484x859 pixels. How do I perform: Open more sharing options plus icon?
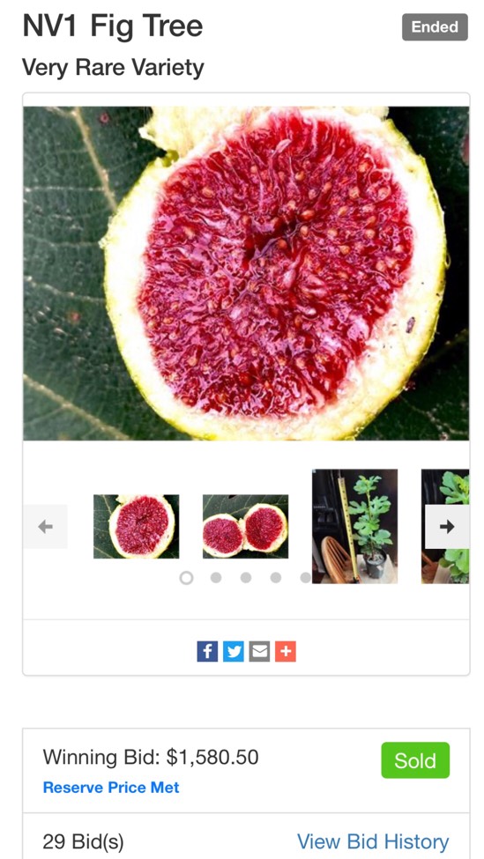coord(286,651)
